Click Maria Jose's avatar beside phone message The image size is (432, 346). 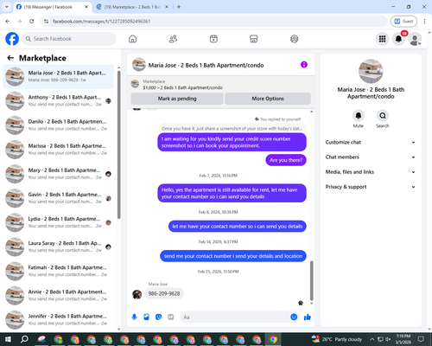[x=137, y=294]
